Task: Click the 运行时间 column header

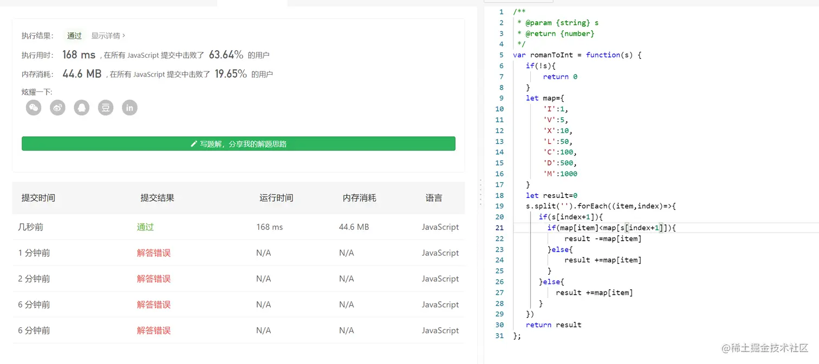Action: (276, 198)
